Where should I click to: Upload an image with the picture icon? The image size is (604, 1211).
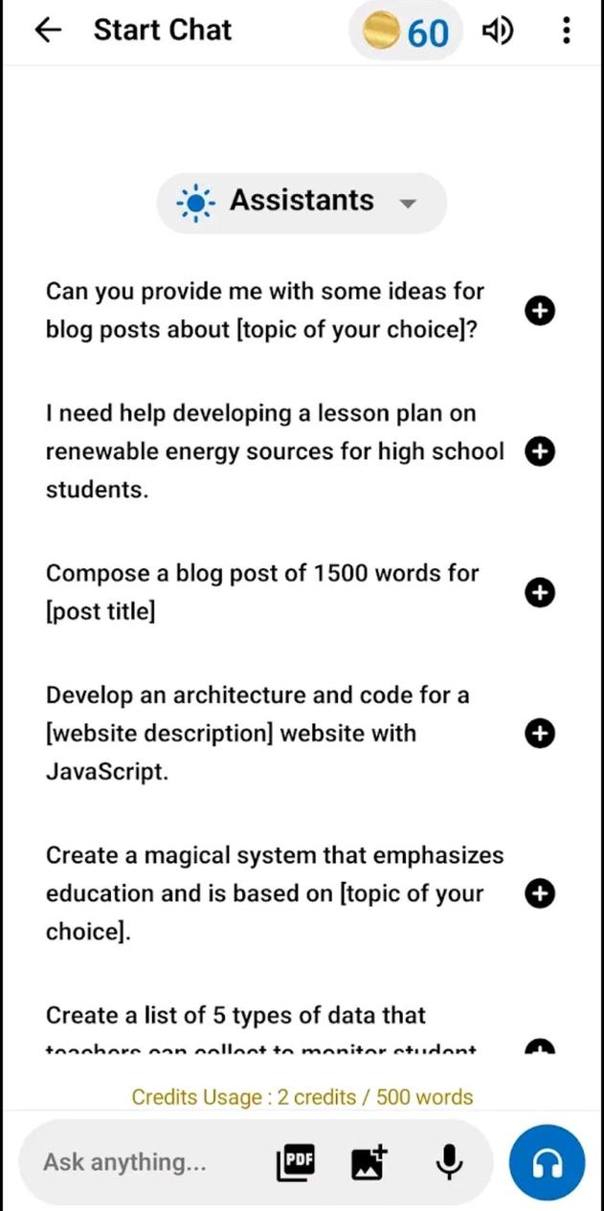click(369, 1162)
